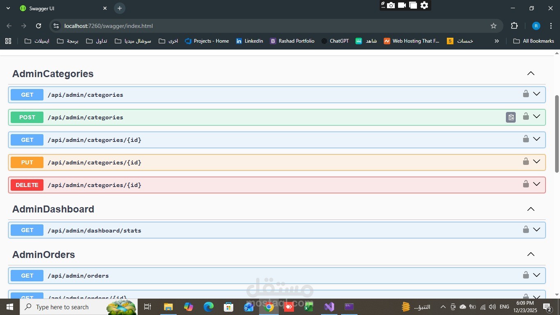Open Visual Studio from the taskbar
Screen dimensions: 560x315
click(x=329, y=307)
